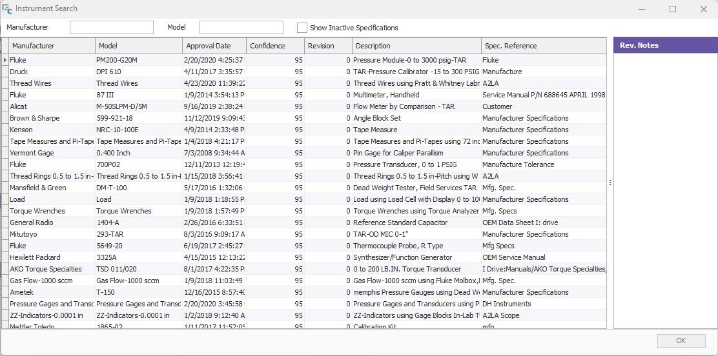Screen dimensions: 718x356
Task: Minimize the Instrument Search window
Action: point(642,9)
